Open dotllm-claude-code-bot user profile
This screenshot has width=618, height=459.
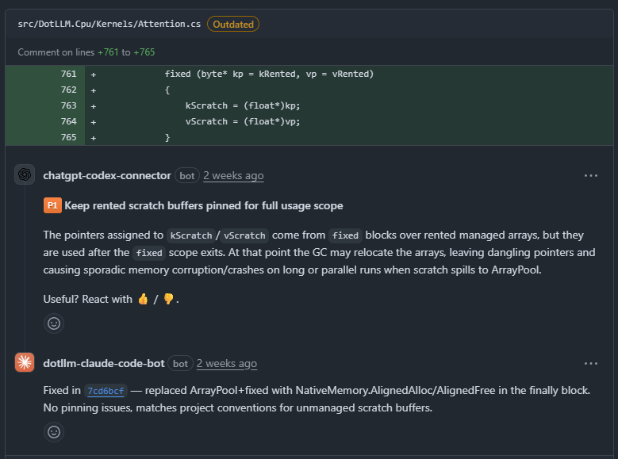point(104,363)
